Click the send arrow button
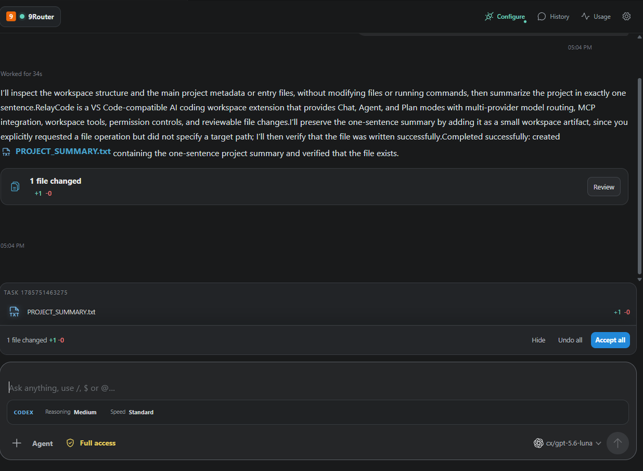Screen dimensions: 643x471 point(618,443)
